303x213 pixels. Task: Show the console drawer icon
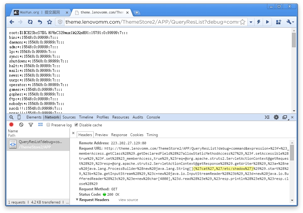pos(267,117)
